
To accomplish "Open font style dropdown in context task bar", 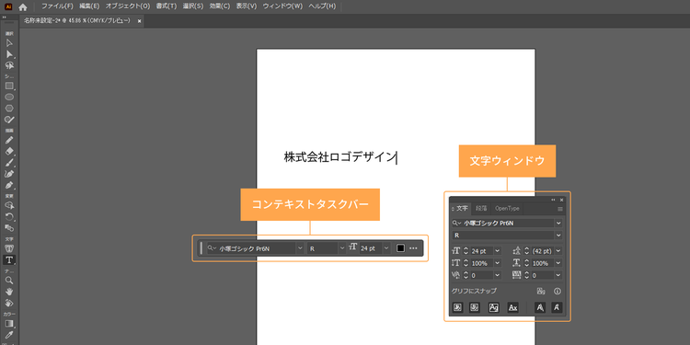I will (x=342, y=248).
